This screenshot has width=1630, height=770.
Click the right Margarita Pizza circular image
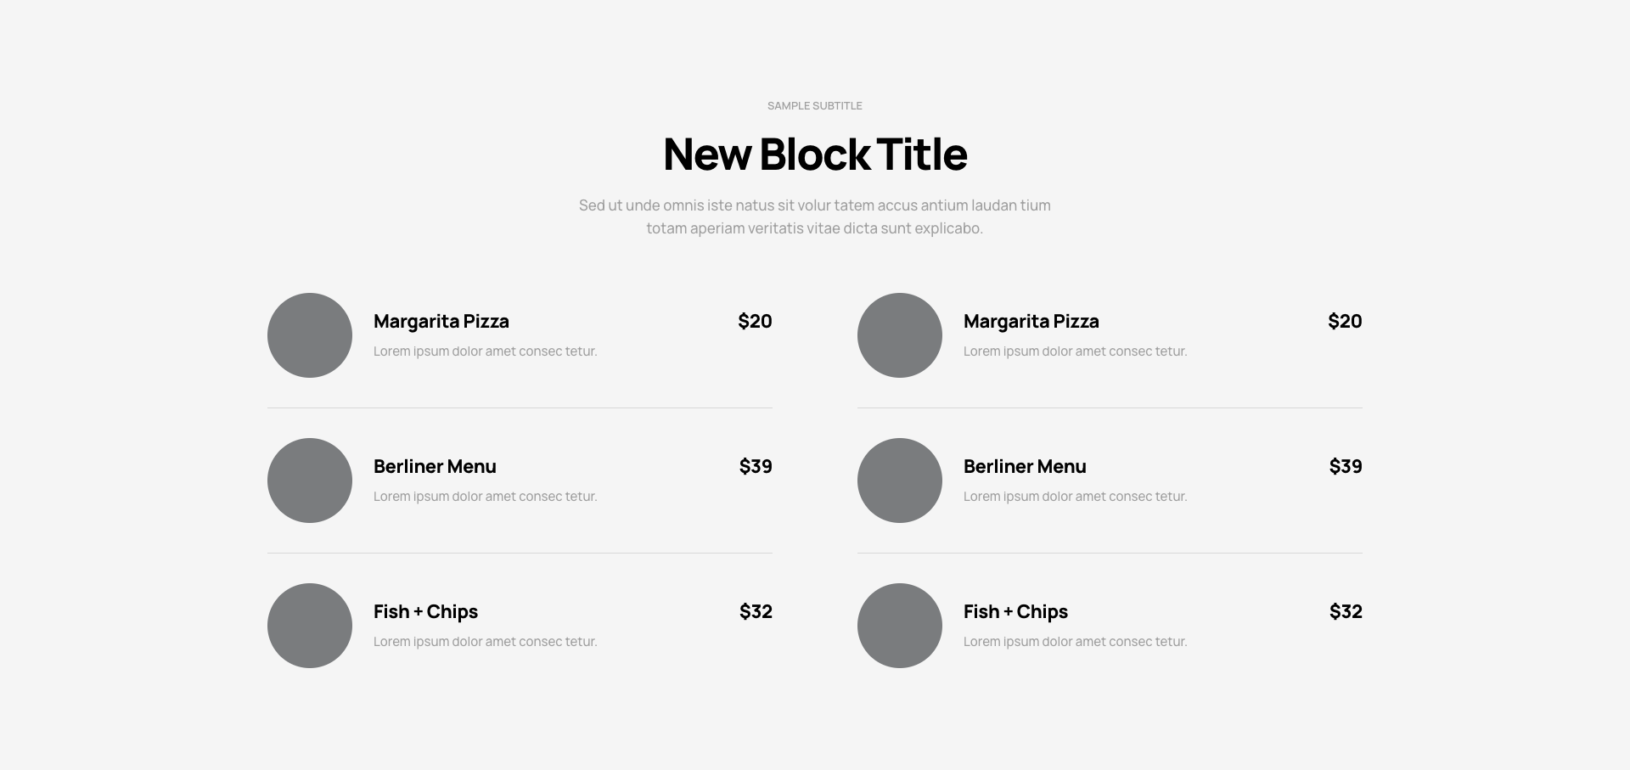900,335
